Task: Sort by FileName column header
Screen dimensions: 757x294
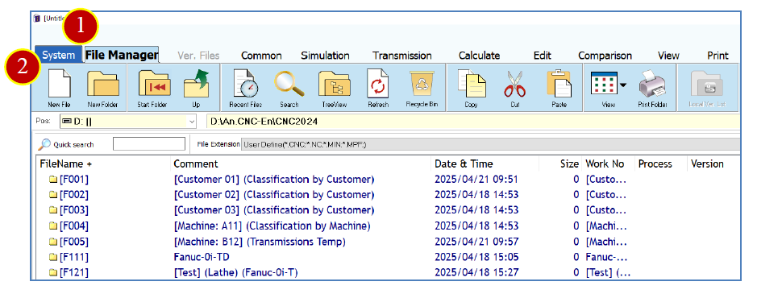Action: pyautogui.click(x=103, y=164)
